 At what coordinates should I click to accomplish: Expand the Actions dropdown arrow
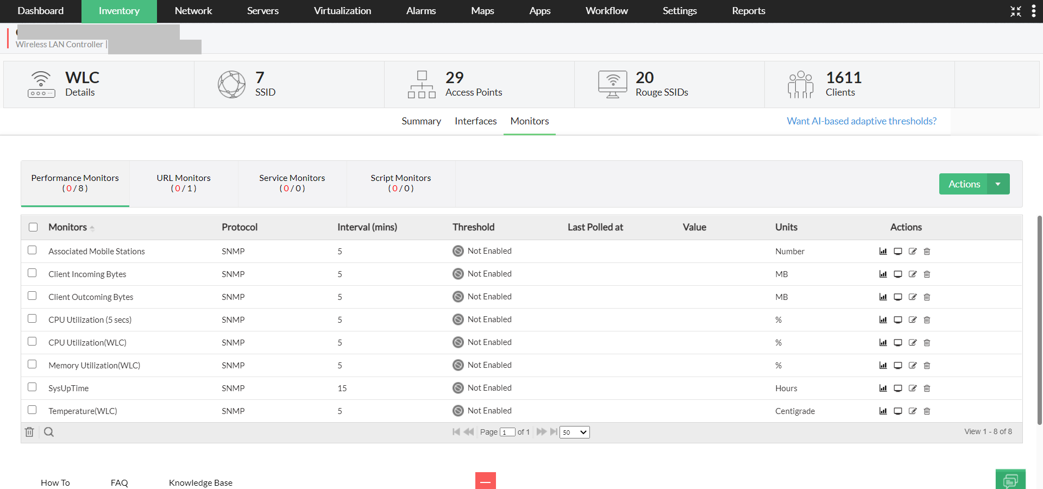[x=998, y=184]
